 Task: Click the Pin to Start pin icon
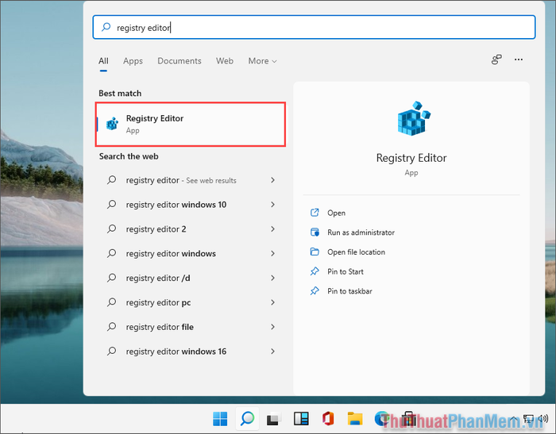[x=315, y=271]
